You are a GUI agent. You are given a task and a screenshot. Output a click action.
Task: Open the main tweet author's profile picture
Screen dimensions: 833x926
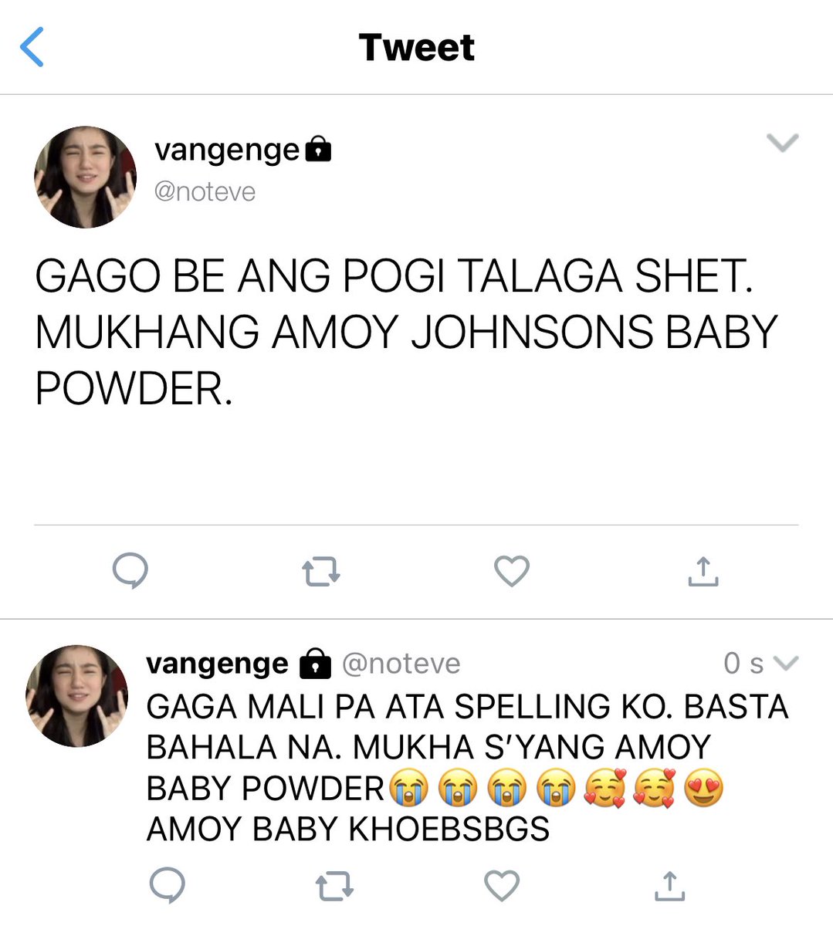(x=86, y=177)
